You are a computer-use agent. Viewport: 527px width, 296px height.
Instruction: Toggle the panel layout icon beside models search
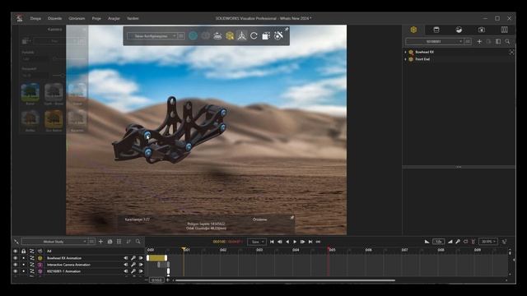pyautogui.click(x=498, y=41)
